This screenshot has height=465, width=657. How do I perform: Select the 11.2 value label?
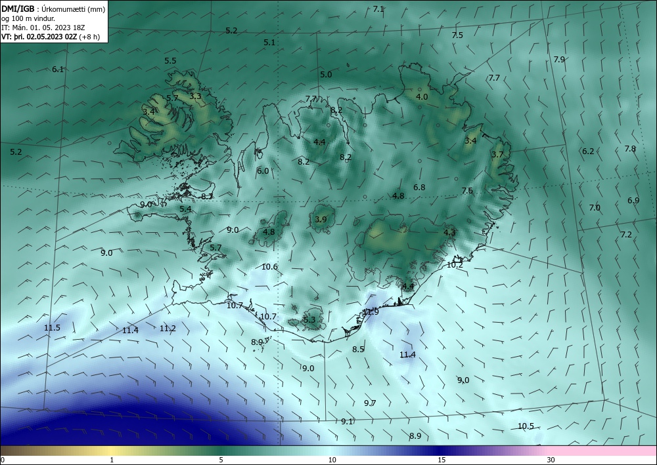pos(168,329)
